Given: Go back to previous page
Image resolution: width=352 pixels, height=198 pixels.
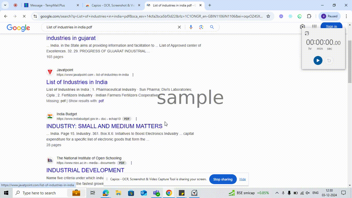Looking at the screenshot, I should (x=6, y=16).
